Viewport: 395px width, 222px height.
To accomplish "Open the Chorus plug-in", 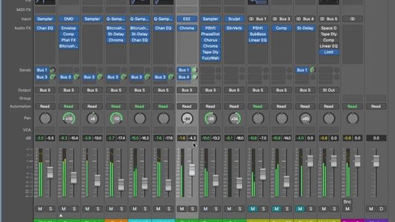I will coord(210,40).
